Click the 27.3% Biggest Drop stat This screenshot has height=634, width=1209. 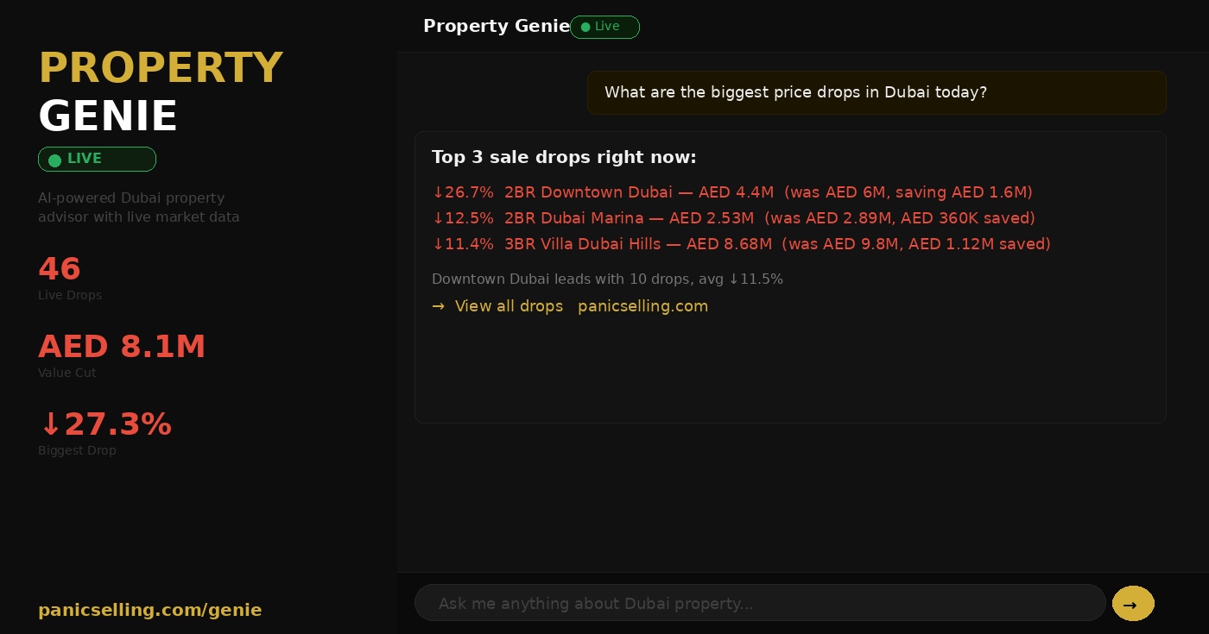[x=105, y=424]
